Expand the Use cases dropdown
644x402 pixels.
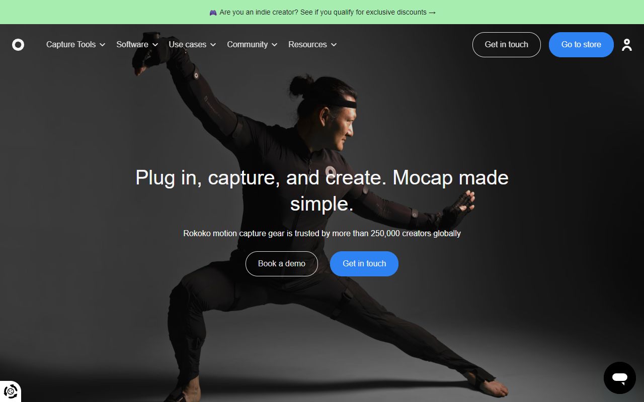point(192,44)
